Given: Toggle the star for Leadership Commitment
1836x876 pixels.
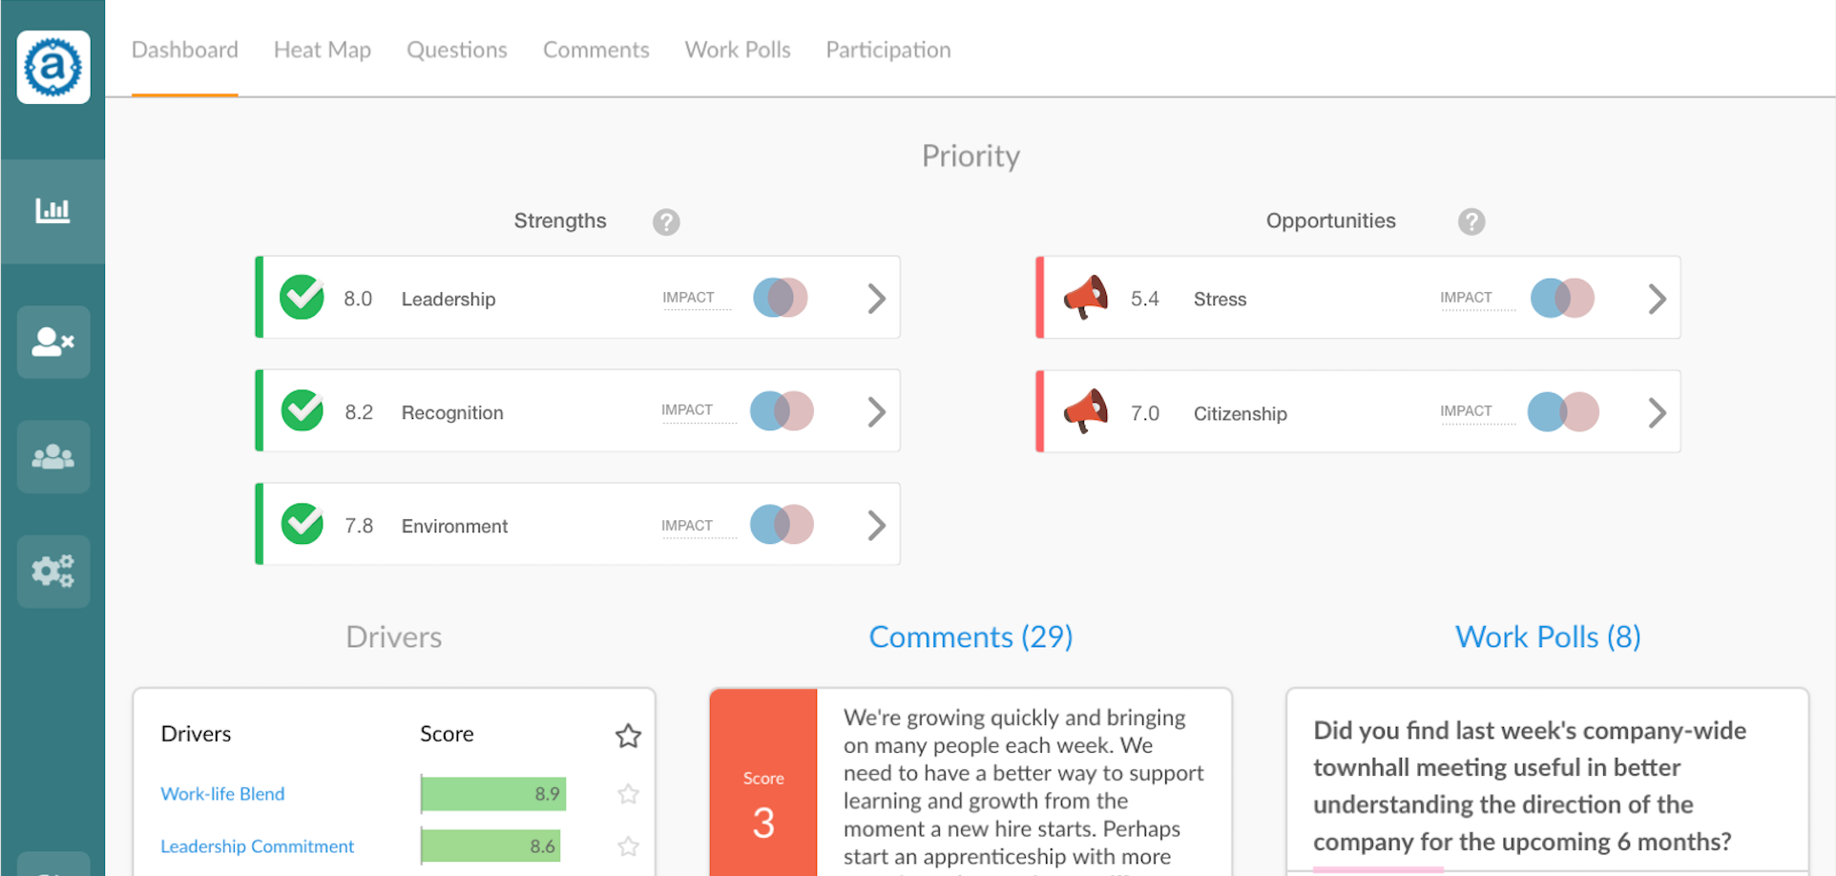Looking at the screenshot, I should (x=628, y=846).
